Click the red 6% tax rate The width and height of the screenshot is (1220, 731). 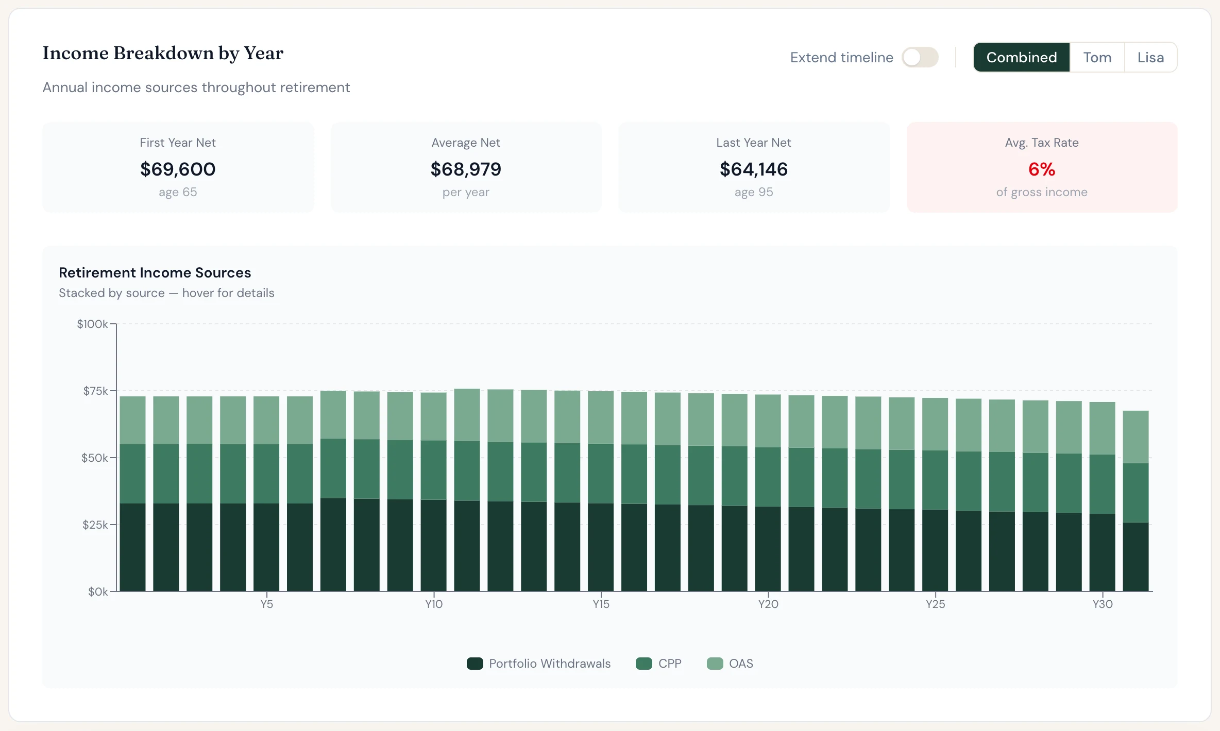[x=1042, y=169]
